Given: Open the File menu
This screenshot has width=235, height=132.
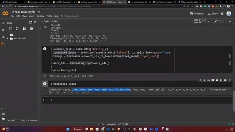Looking at the screenshot, I should pos(12,16).
